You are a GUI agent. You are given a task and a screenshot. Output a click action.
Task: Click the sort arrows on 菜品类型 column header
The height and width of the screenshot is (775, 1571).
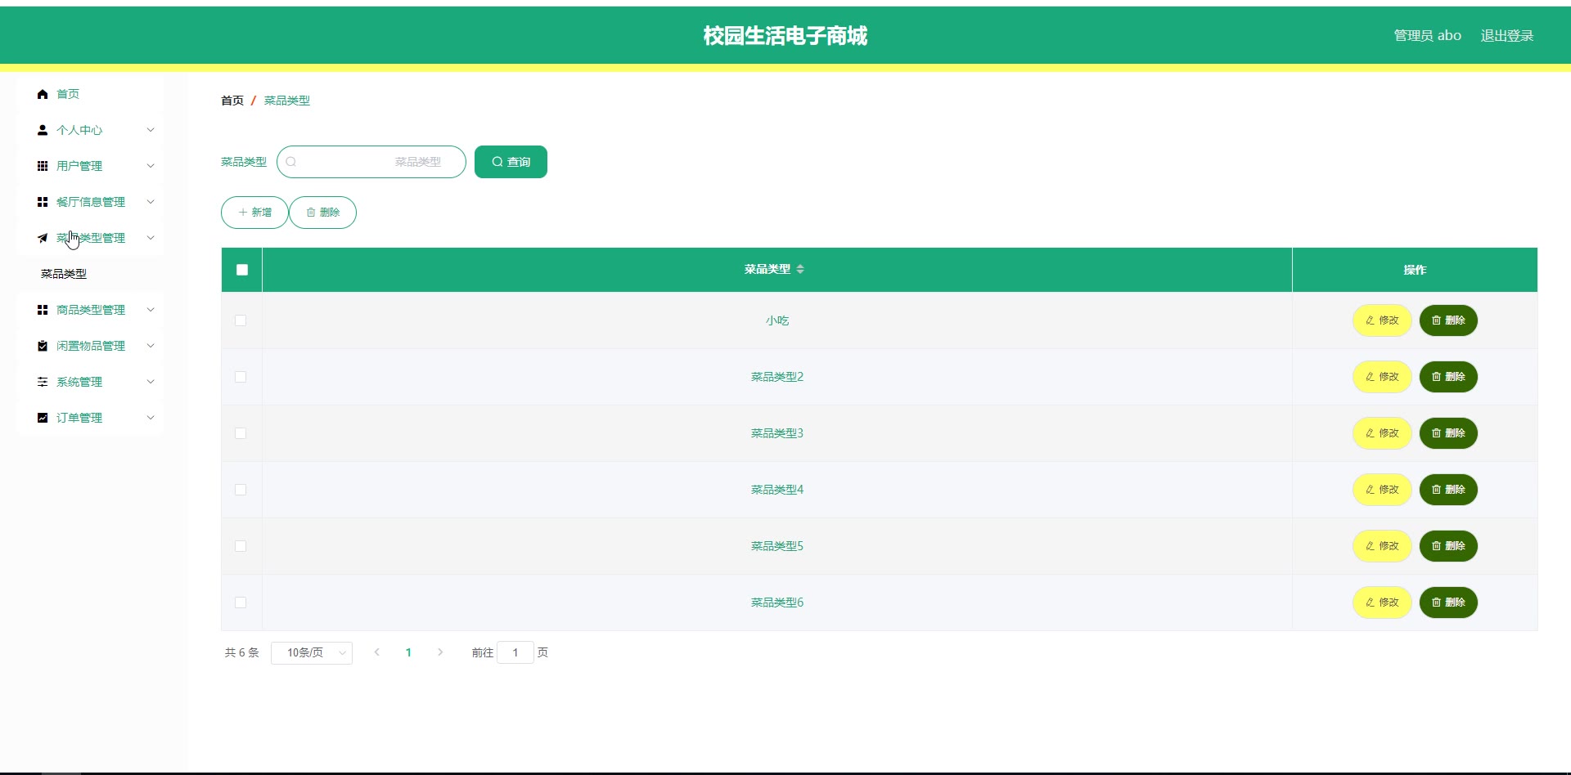pos(800,269)
